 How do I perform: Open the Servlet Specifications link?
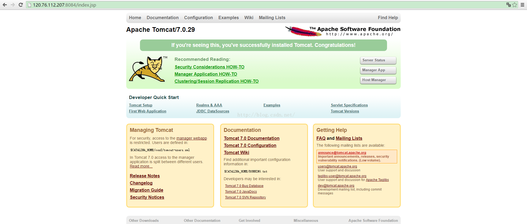[349, 105]
